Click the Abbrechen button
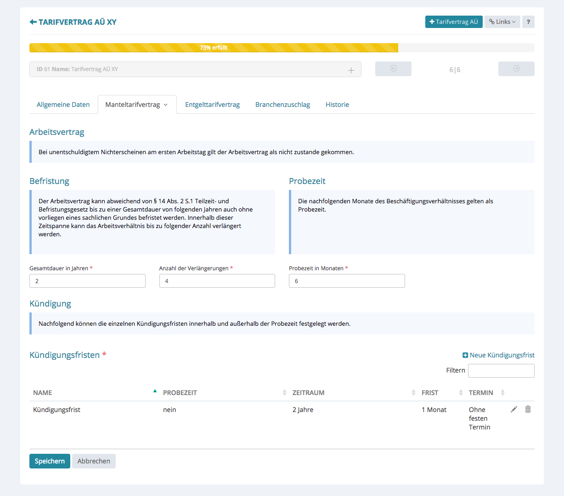The width and height of the screenshot is (564, 496). [x=94, y=461]
